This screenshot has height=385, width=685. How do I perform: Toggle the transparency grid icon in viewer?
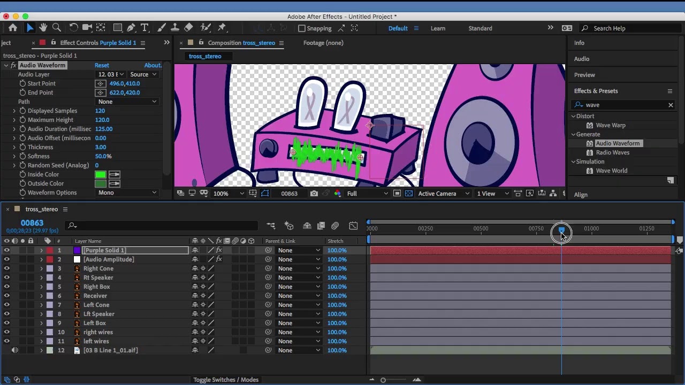(x=409, y=194)
